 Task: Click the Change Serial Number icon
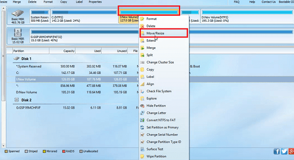click(142, 135)
